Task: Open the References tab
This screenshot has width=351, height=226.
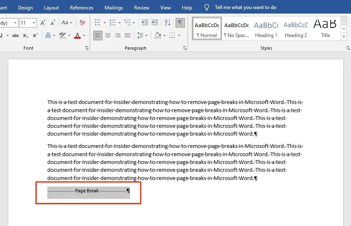Action: tap(82, 8)
